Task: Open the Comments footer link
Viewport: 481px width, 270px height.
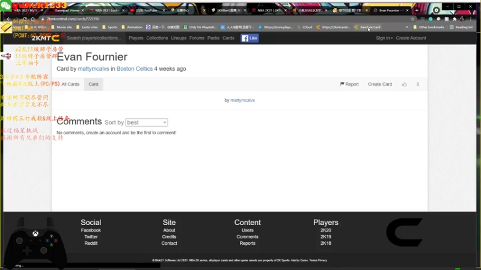Action: [x=248, y=236]
